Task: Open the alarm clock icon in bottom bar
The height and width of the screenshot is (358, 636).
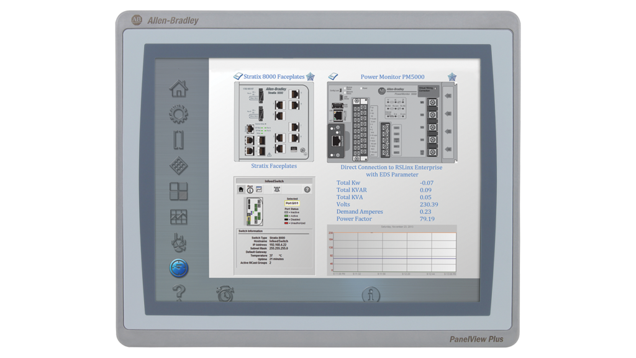Action: (x=225, y=294)
